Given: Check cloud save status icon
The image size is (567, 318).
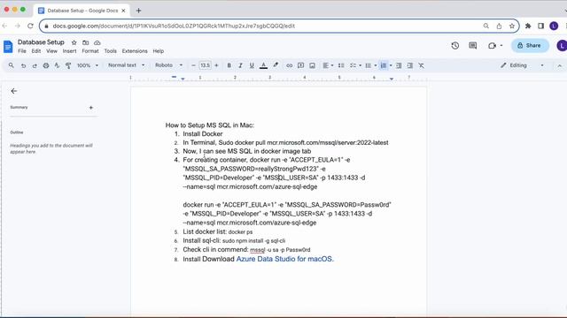Looking at the screenshot, I should (97, 42).
